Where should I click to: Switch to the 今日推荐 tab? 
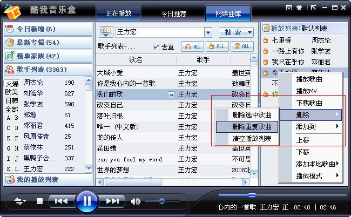pyautogui.click(x=175, y=12)
